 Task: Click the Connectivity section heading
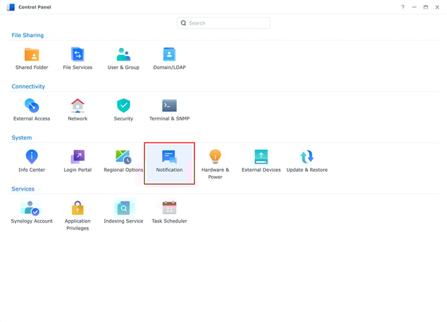click(28, 87)
